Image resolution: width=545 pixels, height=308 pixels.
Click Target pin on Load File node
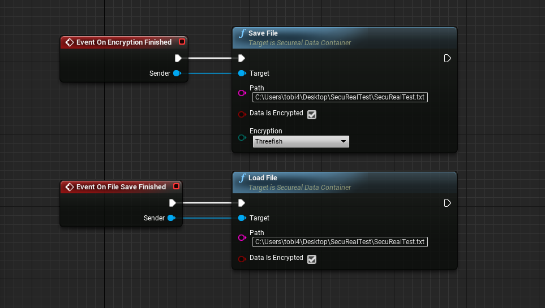point(242,218)
